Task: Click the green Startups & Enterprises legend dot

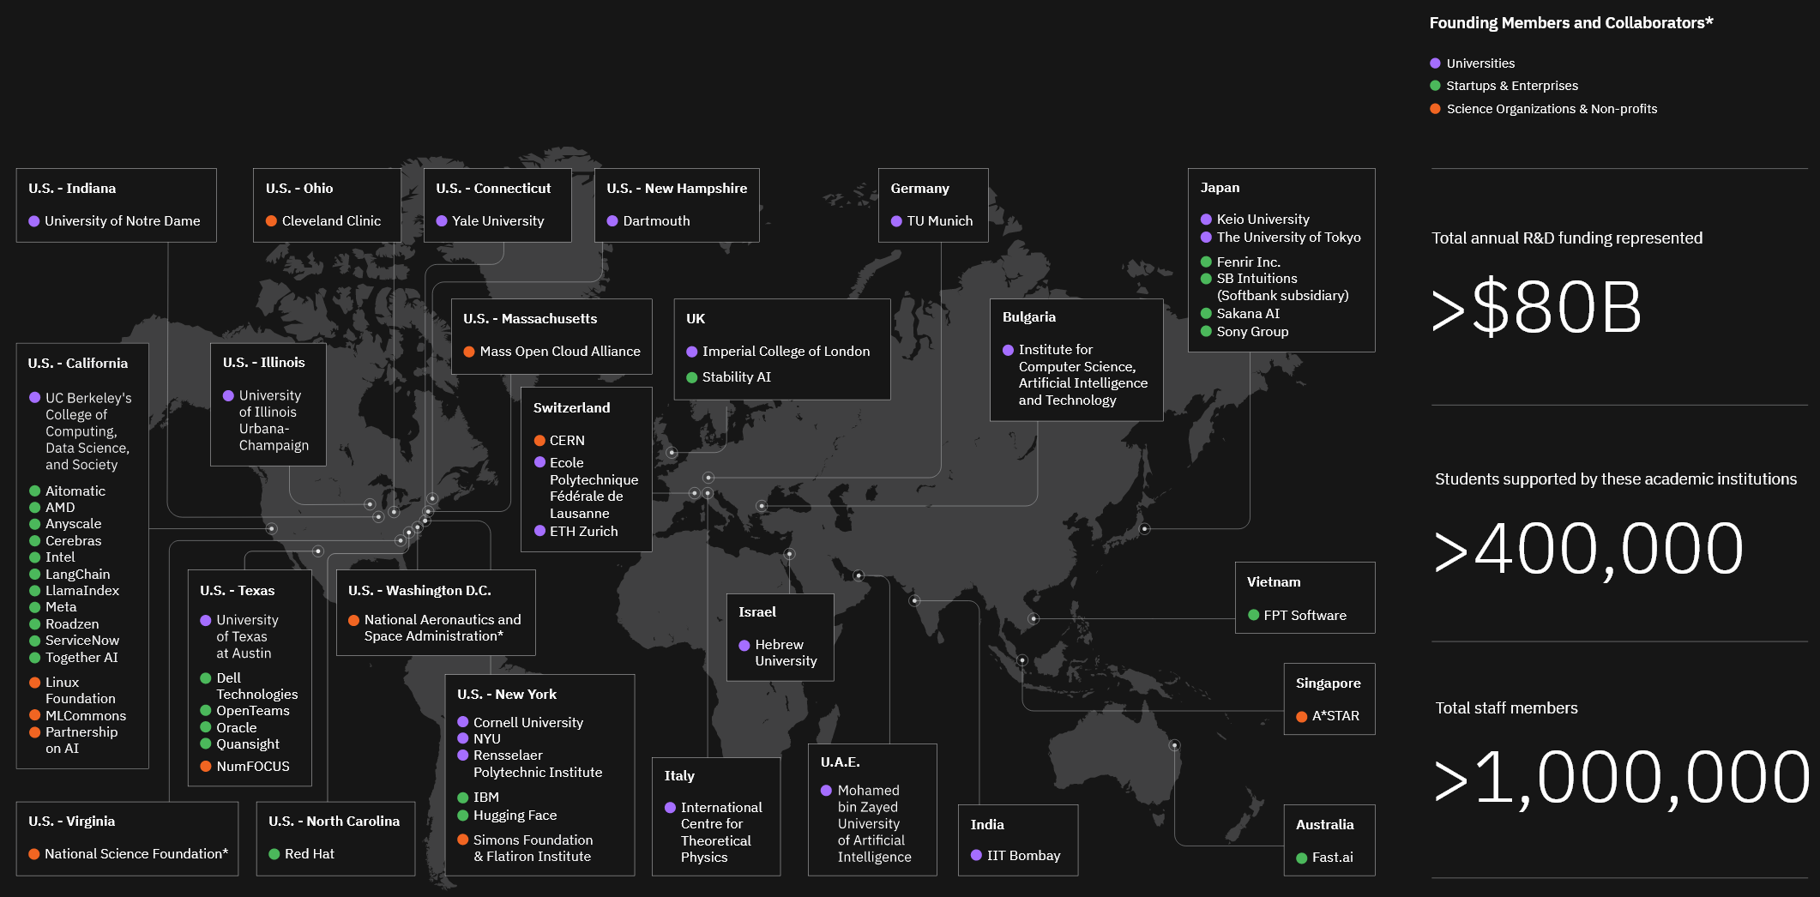Action: pos(1435,86)
